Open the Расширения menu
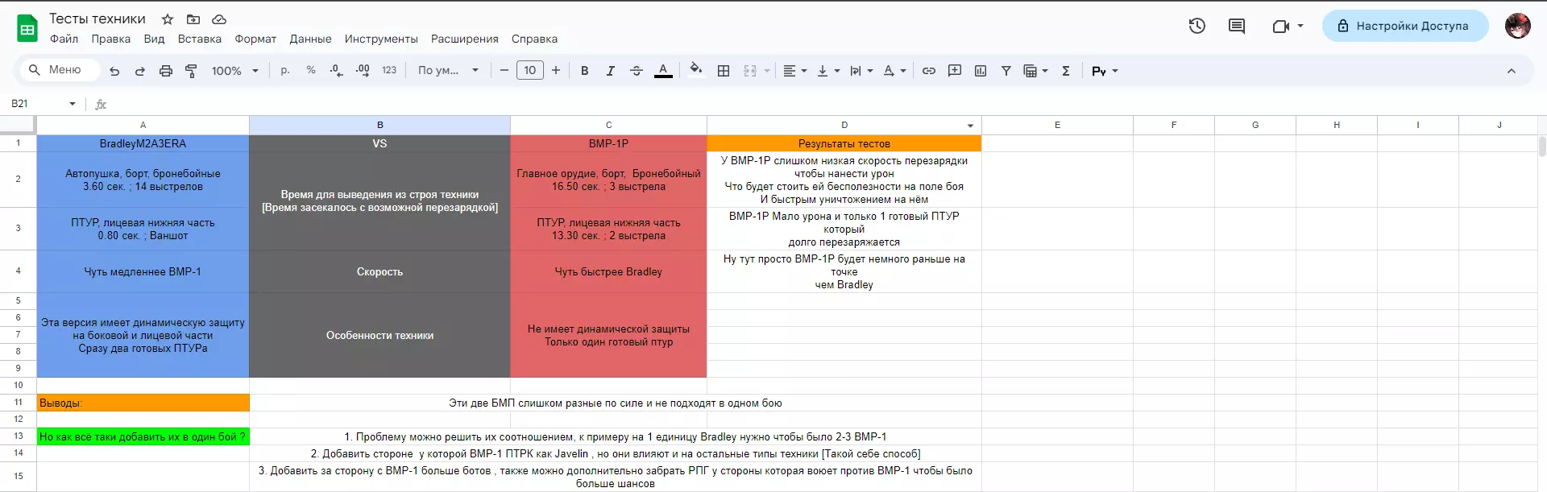1547x492 pixels. (465, 39)
